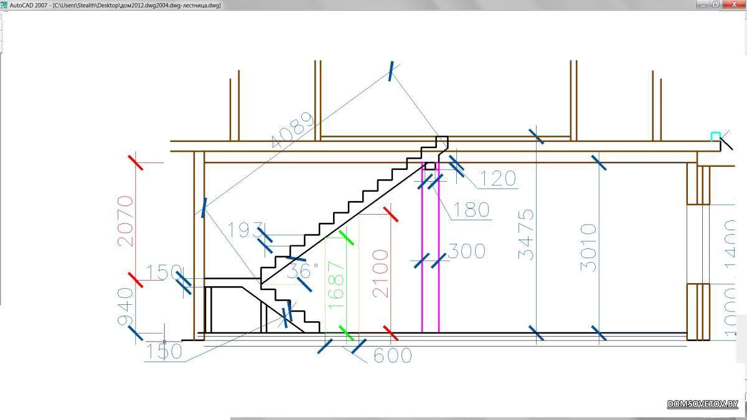Select the cyan square marker on the roof line
Image resolution: width=747 pixels, height=420 pixels.
coord(715,136)
